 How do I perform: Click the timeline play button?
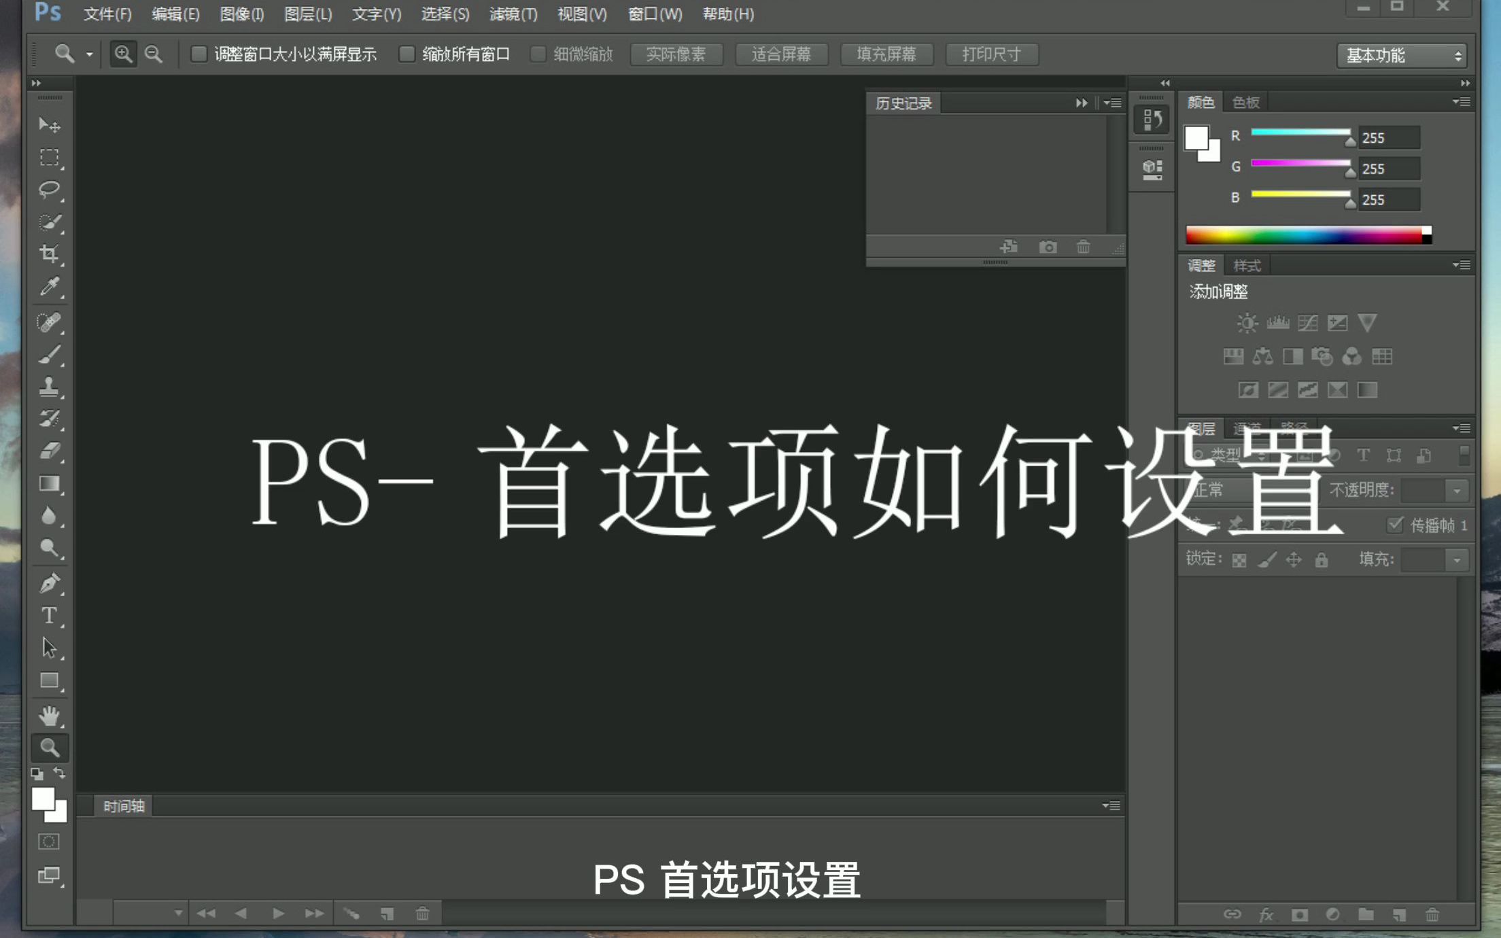pos(277,914)
